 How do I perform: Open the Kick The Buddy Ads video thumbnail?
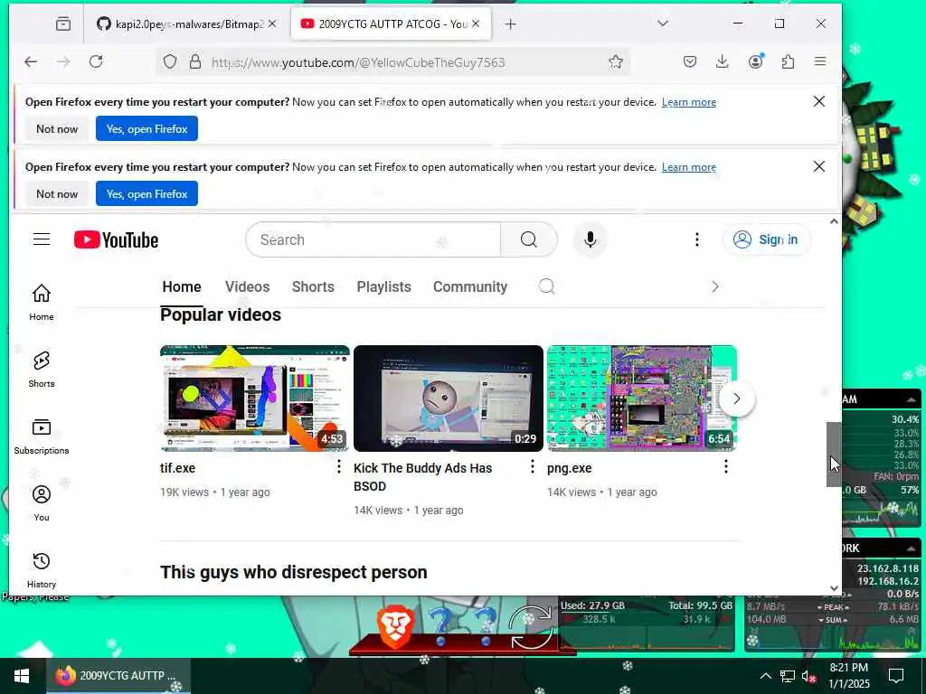449,399
